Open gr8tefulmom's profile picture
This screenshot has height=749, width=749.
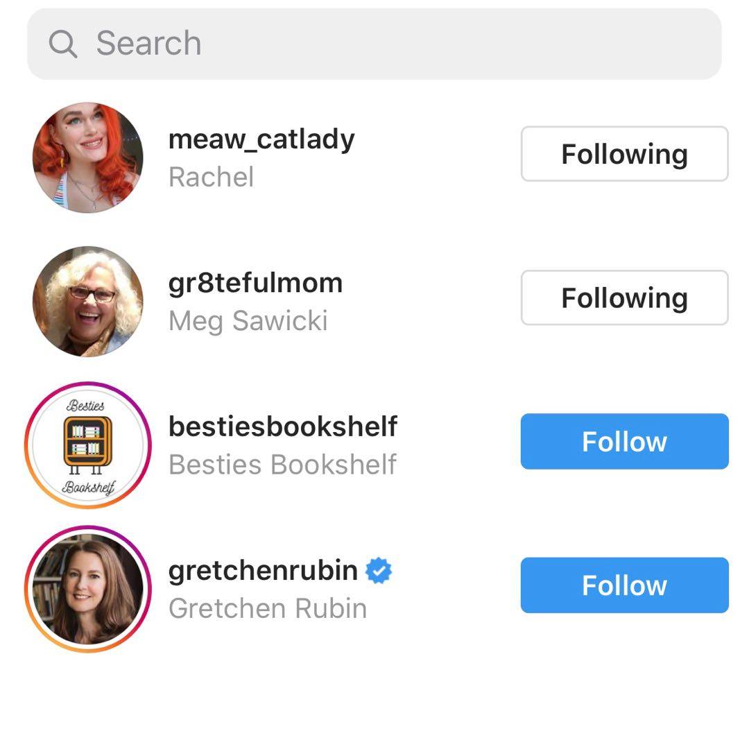pos(88,301)
